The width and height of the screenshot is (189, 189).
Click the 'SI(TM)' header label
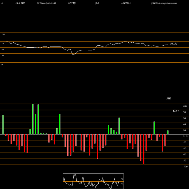tap(72, 3)
